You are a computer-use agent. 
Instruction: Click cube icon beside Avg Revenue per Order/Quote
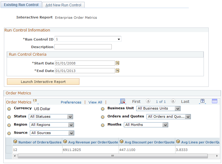click(65, 142)
